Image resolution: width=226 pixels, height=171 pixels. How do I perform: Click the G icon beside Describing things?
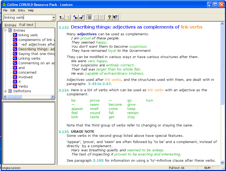[x=15, y=49]
